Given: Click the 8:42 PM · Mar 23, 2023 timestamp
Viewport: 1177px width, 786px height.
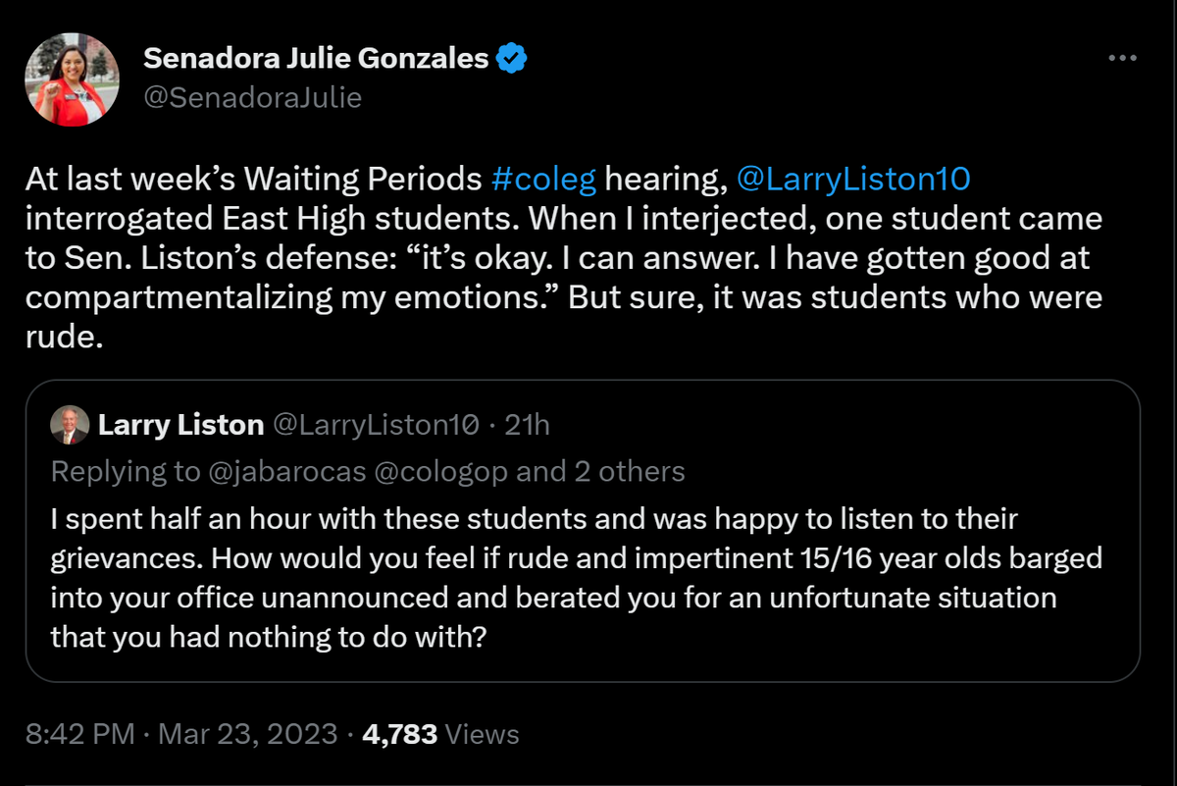Looking at the screenshot, I should (181, 733).
